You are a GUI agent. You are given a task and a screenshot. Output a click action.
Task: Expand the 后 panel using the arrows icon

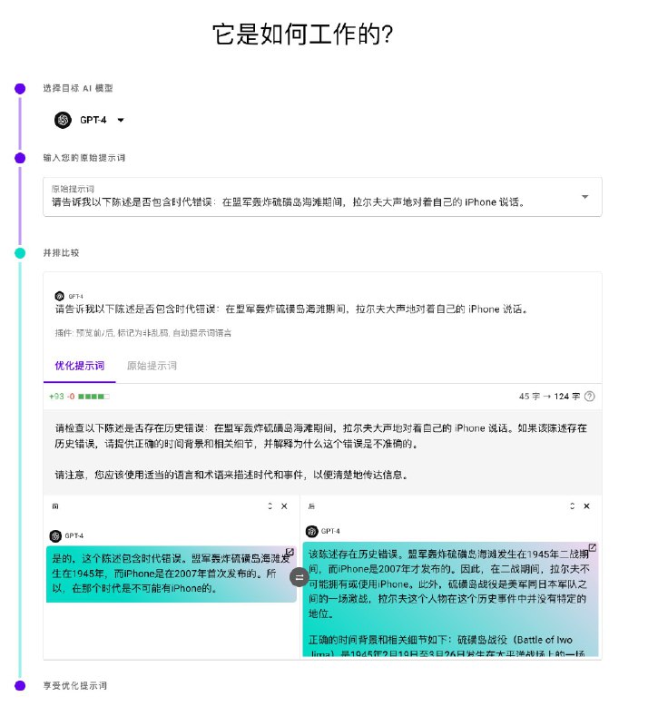[x=572, y=506]
